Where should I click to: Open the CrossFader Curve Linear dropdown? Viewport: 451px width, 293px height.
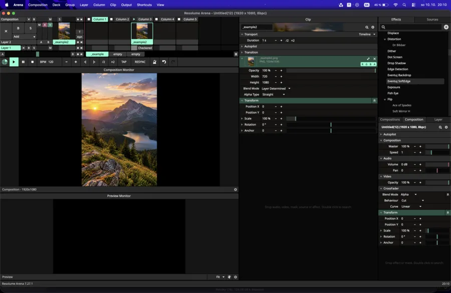pos(411,206)
